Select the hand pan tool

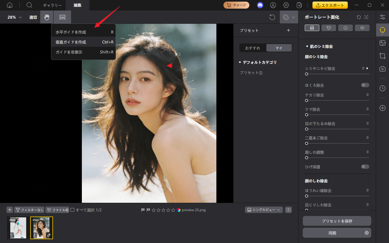pos(47,17)
